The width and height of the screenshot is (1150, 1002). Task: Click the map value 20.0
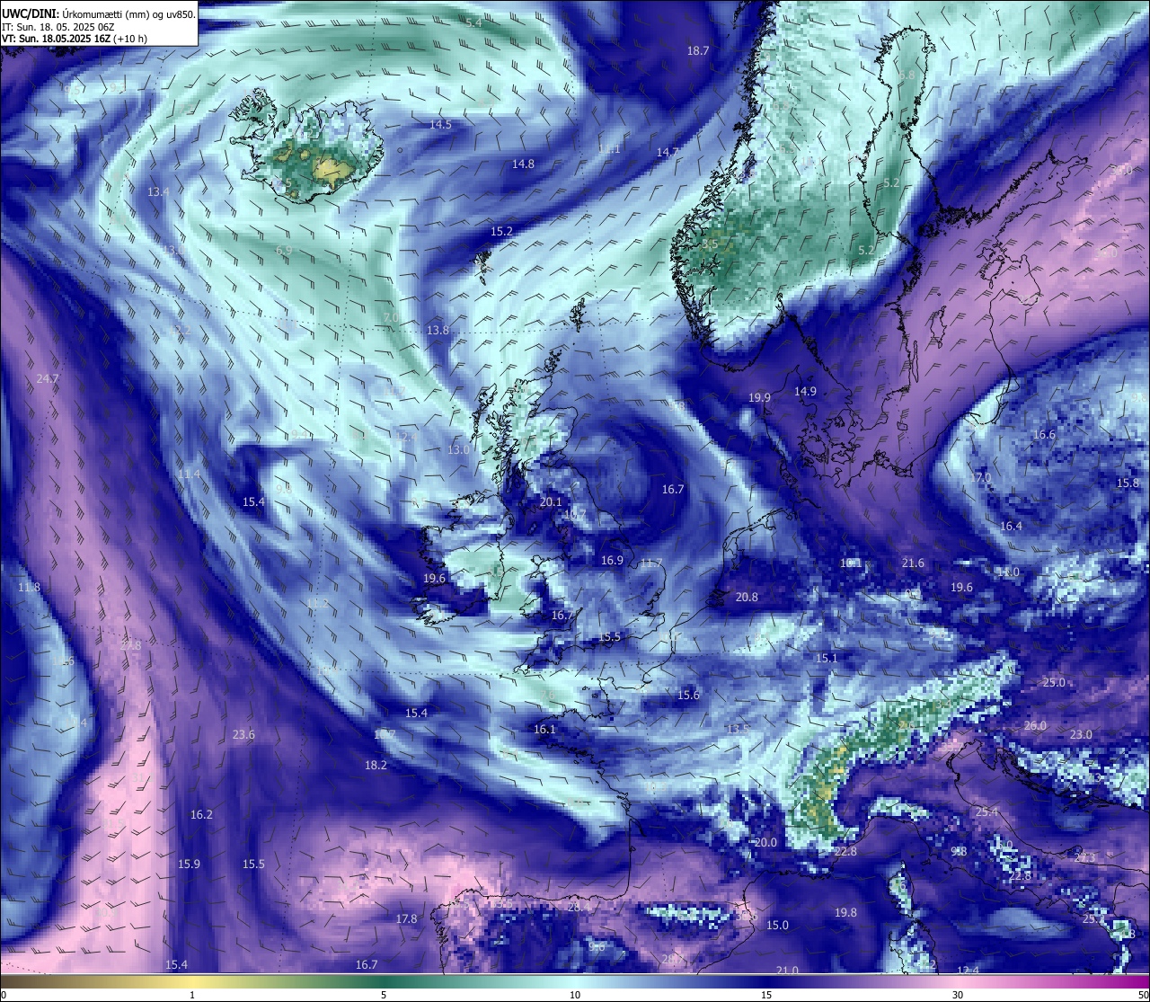(765, 843)
